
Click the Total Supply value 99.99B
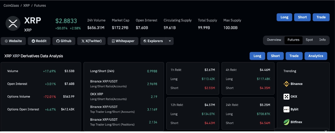point(204,28)
